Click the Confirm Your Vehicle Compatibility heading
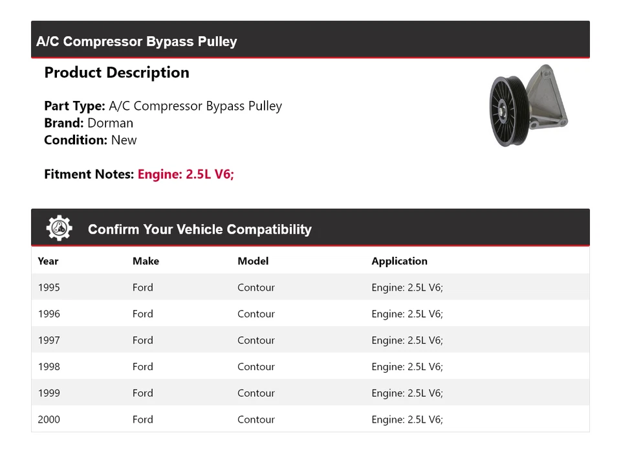Viewport: 621px width, 453px height. (199, 229)
